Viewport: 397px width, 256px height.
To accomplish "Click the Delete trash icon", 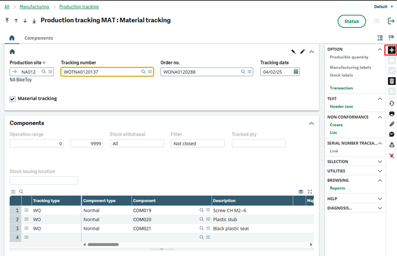I will click(x=391, y=81).
